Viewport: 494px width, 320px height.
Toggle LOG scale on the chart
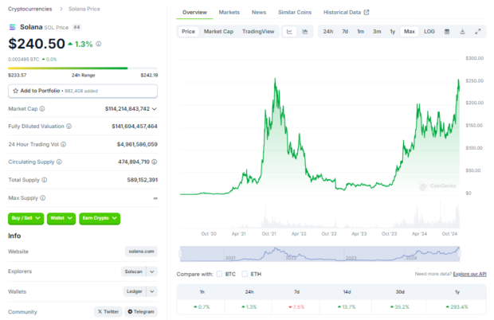point(429,32)
